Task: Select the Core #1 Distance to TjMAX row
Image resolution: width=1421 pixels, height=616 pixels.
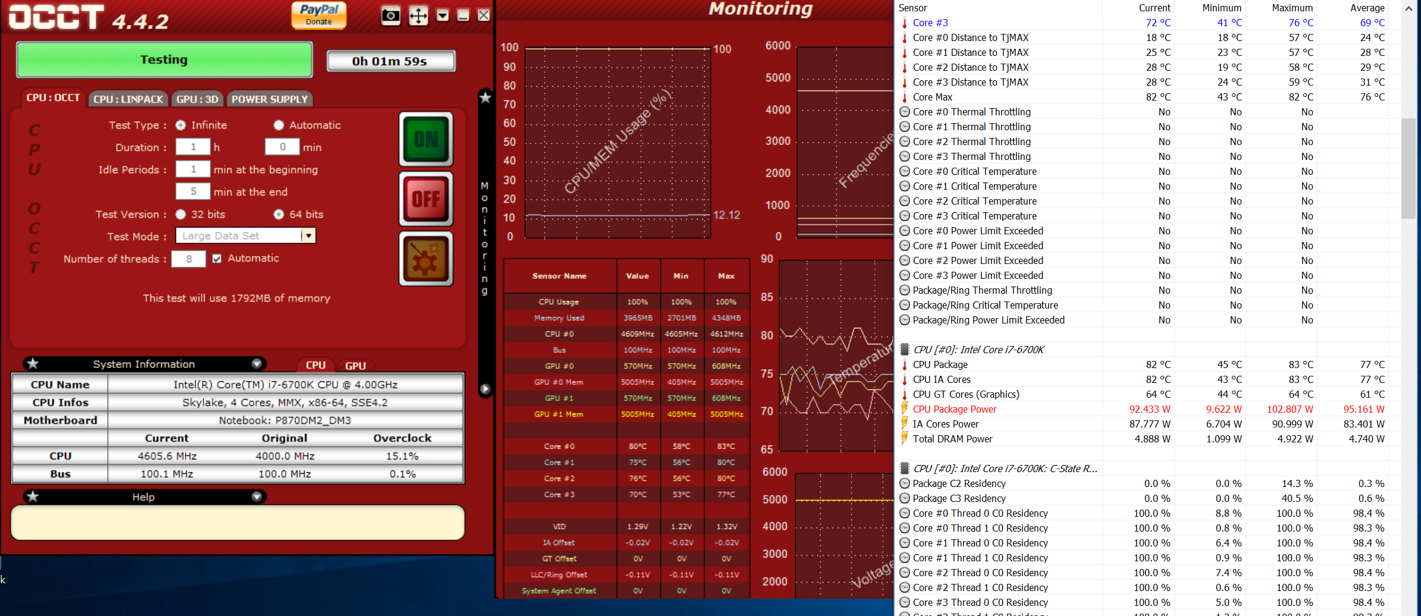Action: (x=1142, y=52)
